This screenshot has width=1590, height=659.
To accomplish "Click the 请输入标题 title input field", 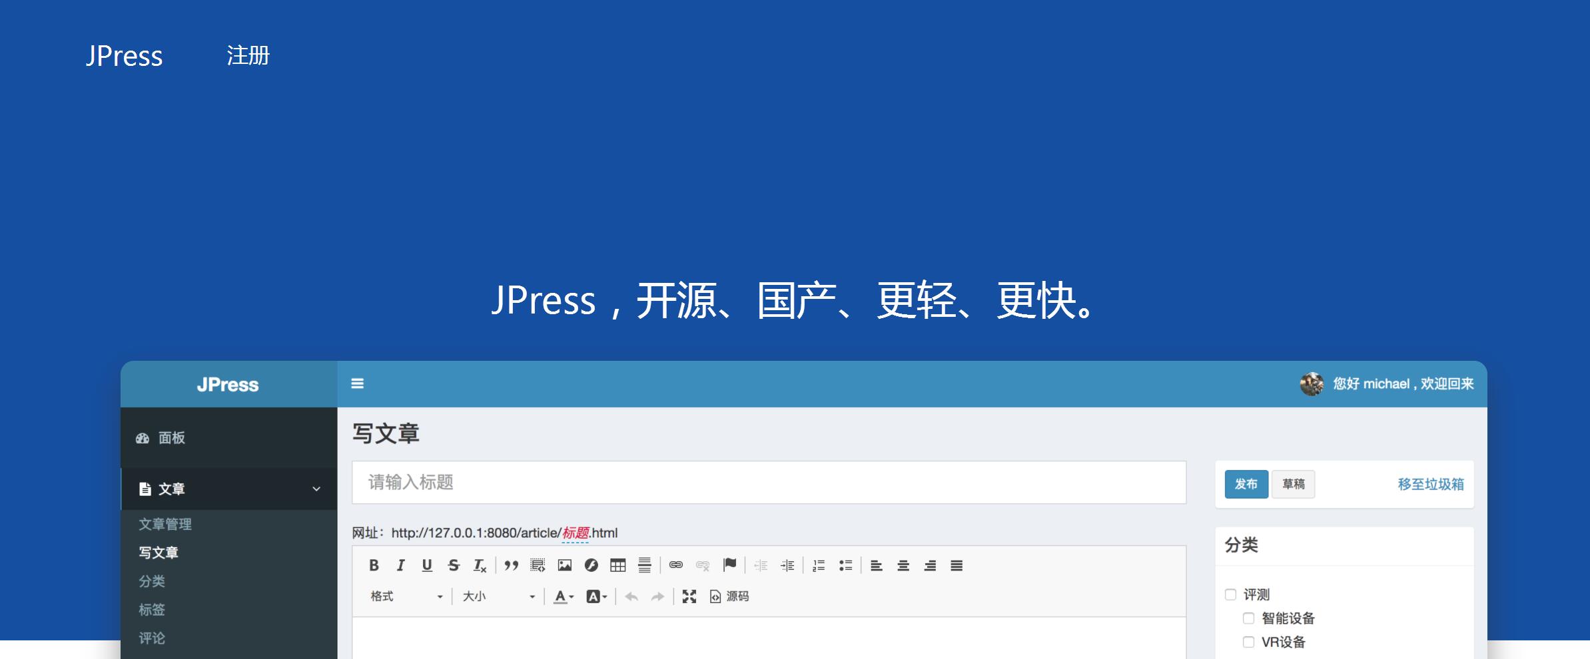I will pyautogui.click(x=769, y=483).
